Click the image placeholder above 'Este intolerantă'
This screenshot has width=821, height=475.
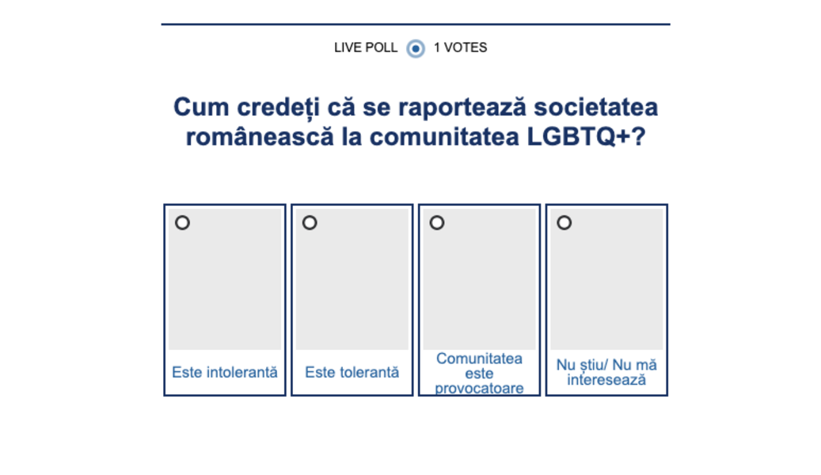[x=225, y=285]
